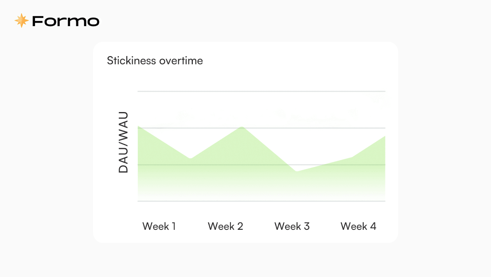Click the top horizontal gridline of chart

(261, 91)
